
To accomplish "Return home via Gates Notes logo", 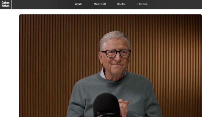I will point(5,4).
